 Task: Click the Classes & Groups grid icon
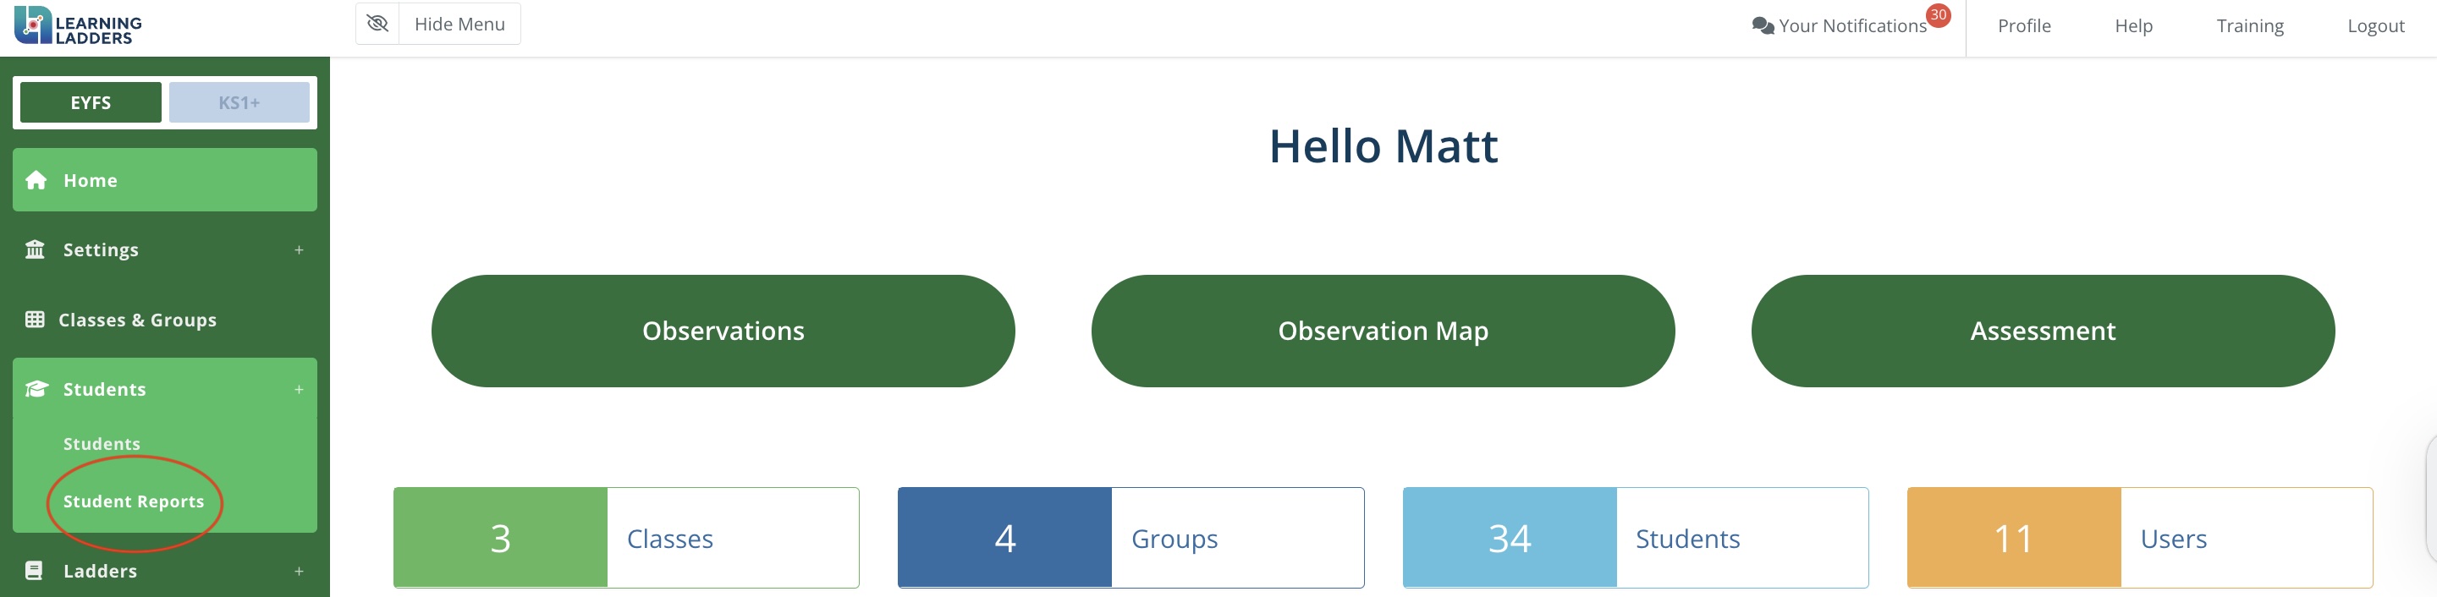coord(35,320)
